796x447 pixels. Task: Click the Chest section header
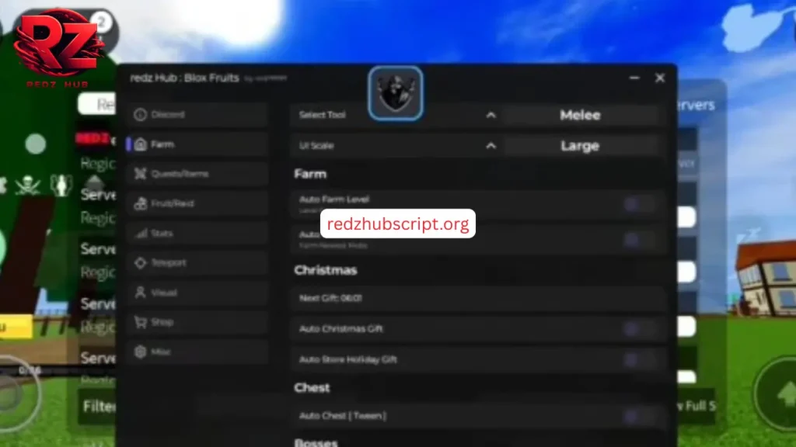coord(312,388)
